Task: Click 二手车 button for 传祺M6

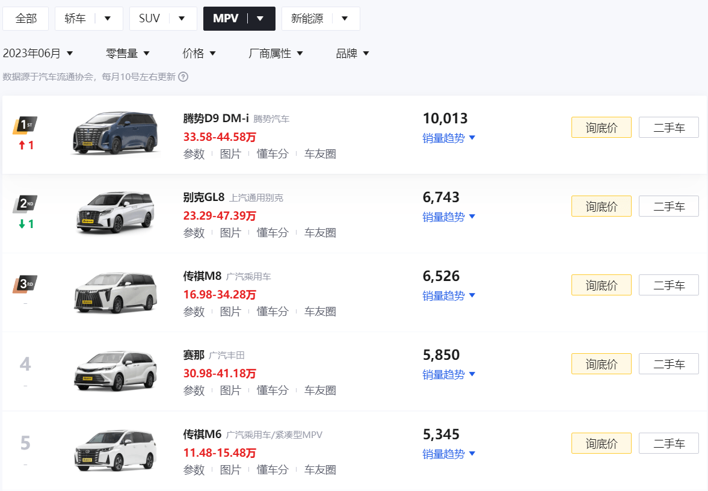Action: tap(668, 443)
